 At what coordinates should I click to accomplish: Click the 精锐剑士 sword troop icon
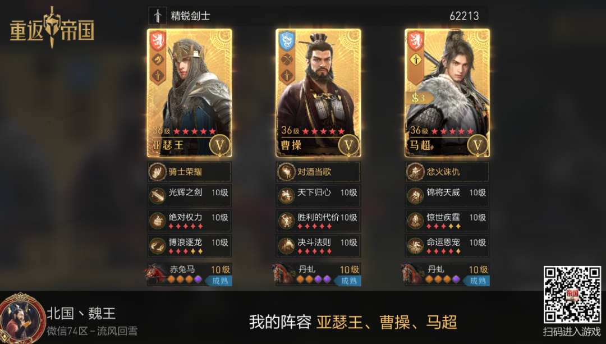click(158, 16)
